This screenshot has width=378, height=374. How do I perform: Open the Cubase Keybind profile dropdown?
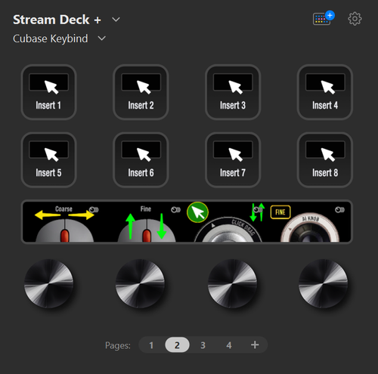pyautogui.click(x=102, y=39)
